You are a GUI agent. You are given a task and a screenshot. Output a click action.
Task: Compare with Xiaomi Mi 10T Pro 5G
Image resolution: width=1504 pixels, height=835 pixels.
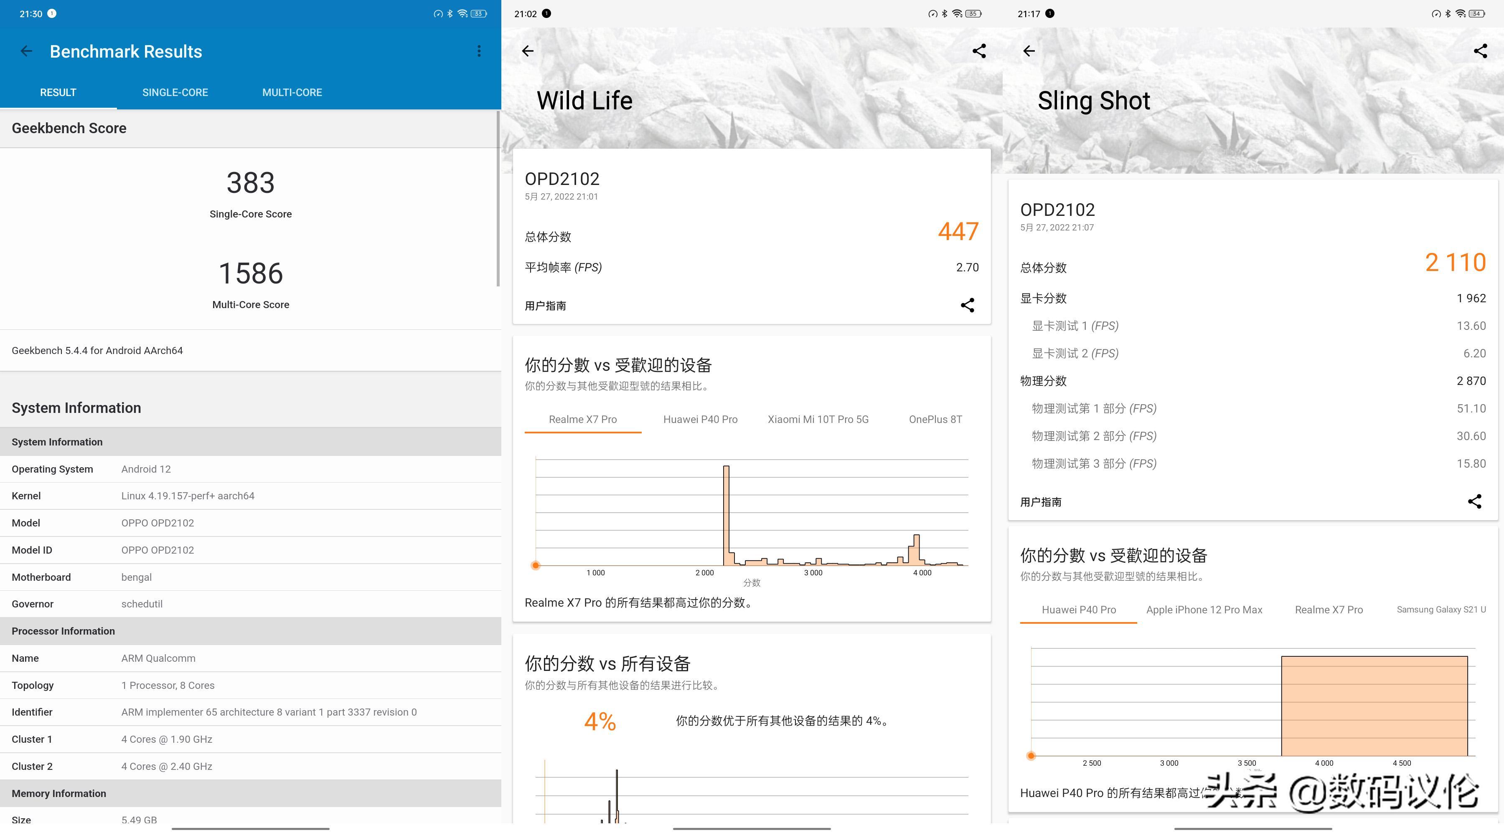coord(818,419)
